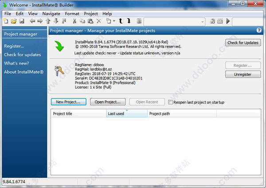This screenshot has width=266, height=188.
Task: Open About InstallMate sidebar link
Action: (x=24, y=72)
